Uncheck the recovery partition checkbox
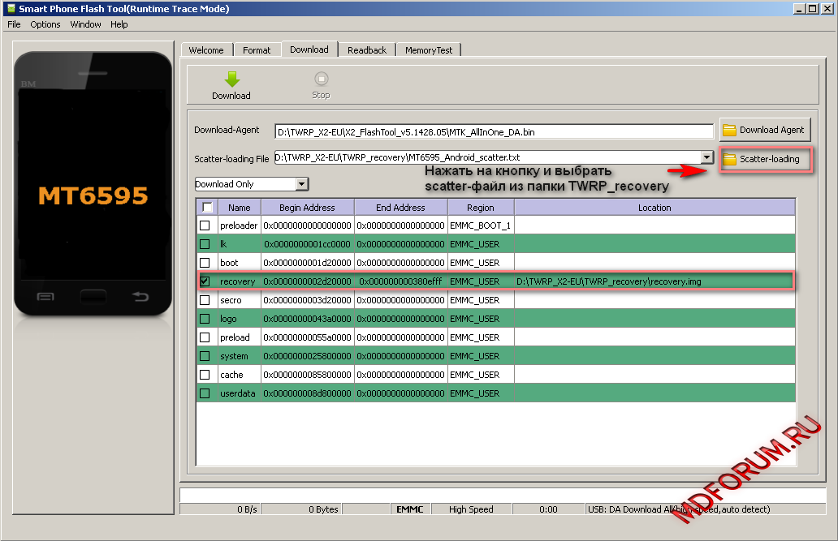838x541 pixels. pyautogui.click(x=205, y=281)
